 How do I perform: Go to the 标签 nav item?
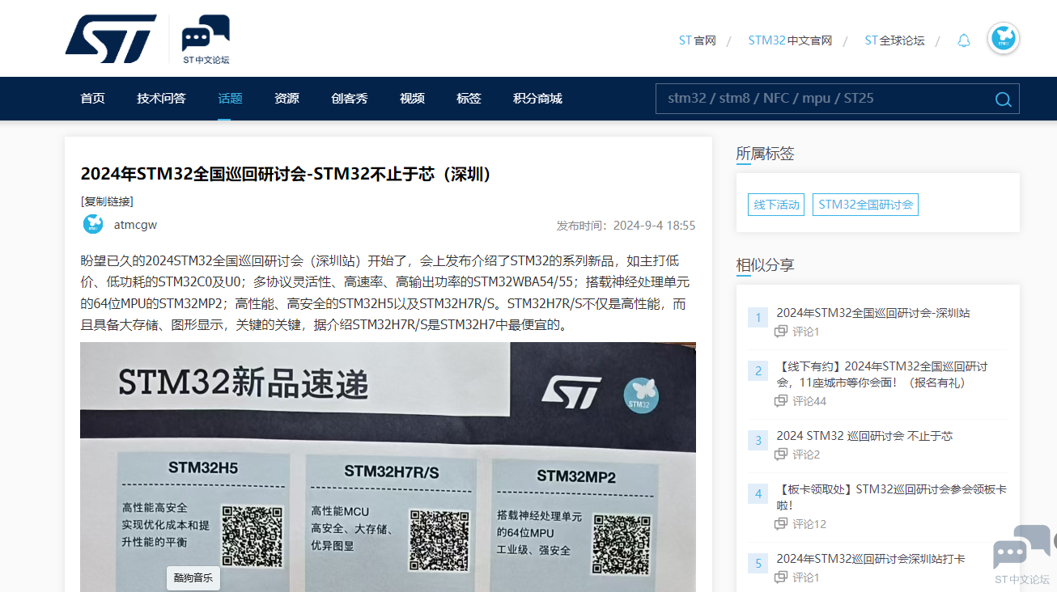(469, 99)
